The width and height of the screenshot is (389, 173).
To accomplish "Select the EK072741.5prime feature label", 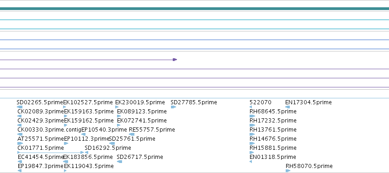I will pos(142,121).
